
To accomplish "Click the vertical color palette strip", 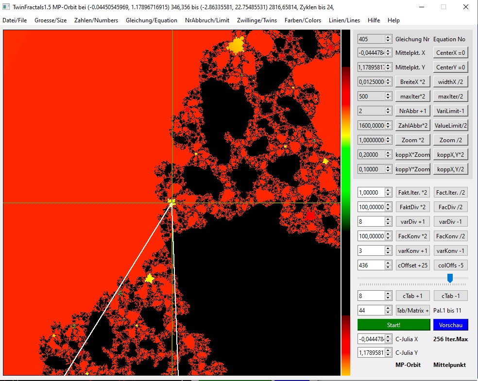I will coord(346,202).
